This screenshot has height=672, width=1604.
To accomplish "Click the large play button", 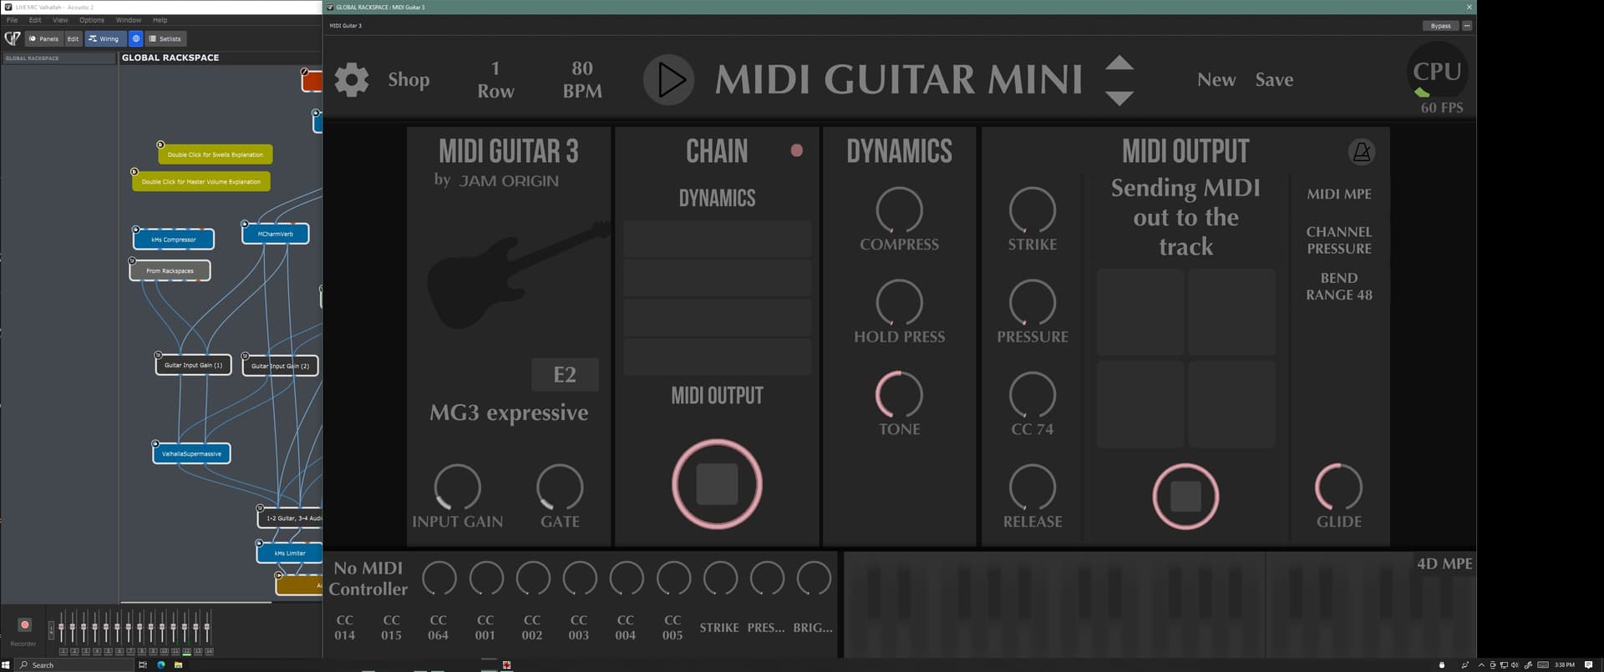I will click(x=668, y=80).
